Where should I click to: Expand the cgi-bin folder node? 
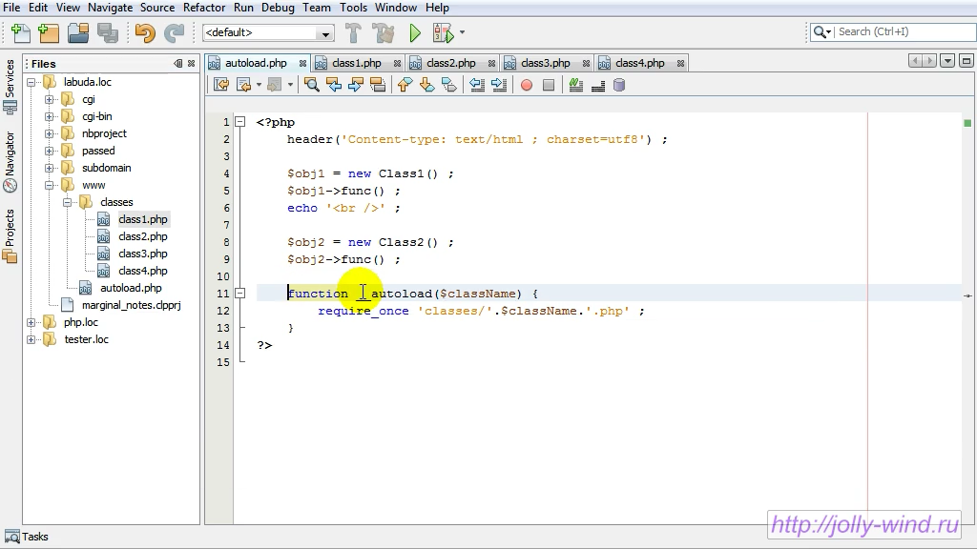[50, 116]
